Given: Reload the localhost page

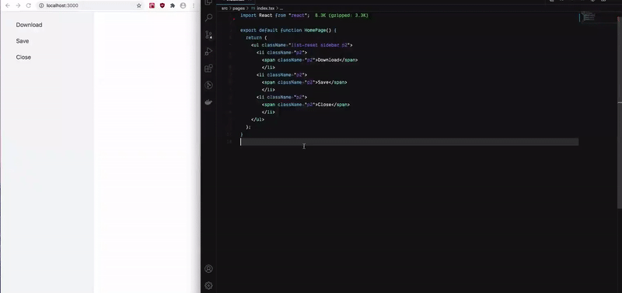Looking at the screenshot, I should click(x=29, y=5).
